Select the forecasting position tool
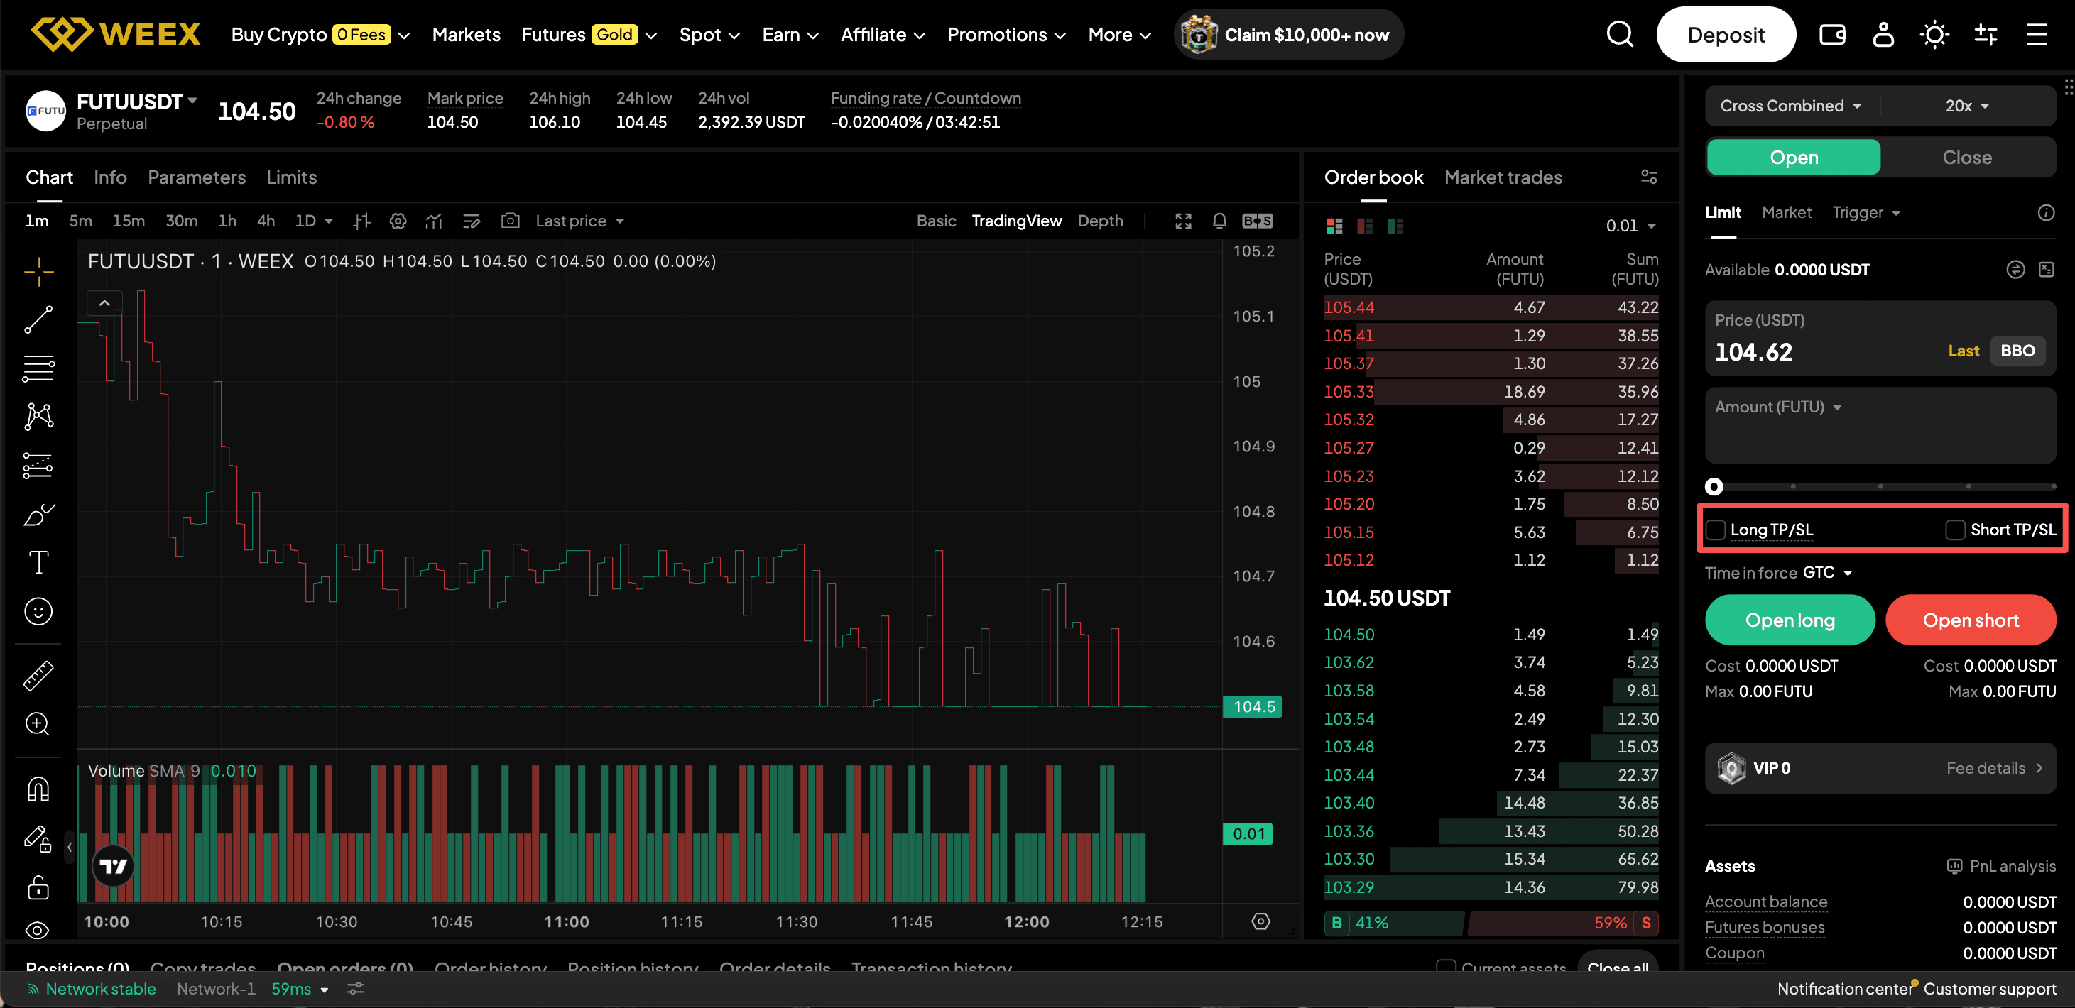Viewport: 2075px width, 1008px height. tap(38, 466)
